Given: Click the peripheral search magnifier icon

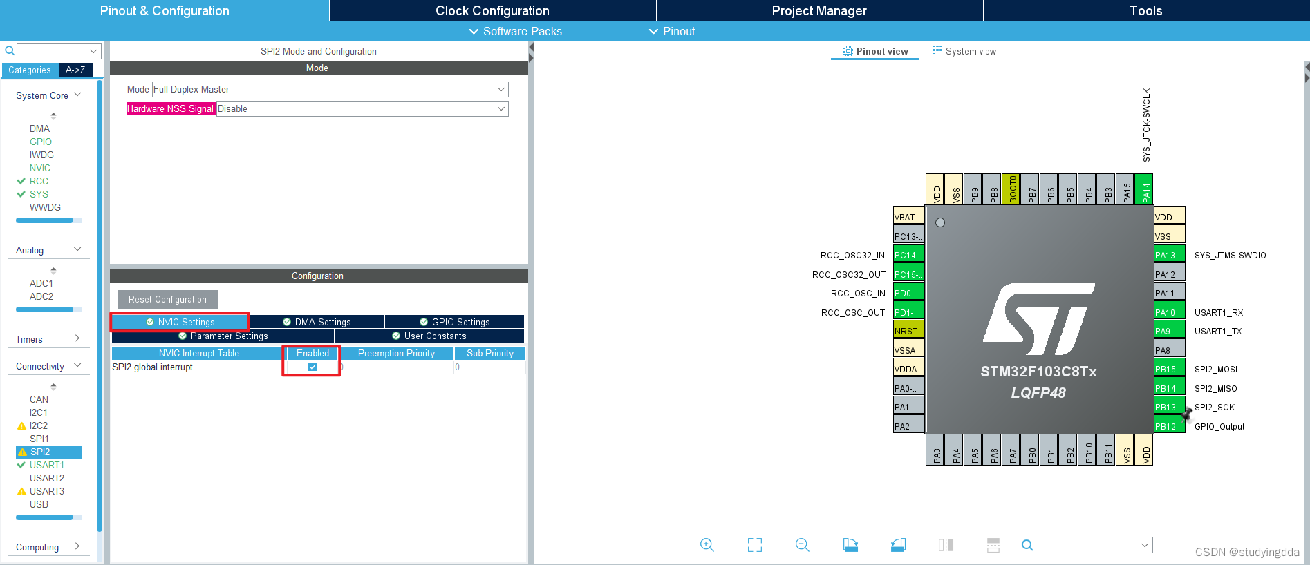Looking at the screenshot, I should (x=10, y=50).
